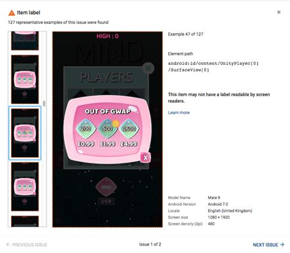This screenshot has height=253, width=290.
Task: Click the pink X on gwap popup
Action: [146, 157]
